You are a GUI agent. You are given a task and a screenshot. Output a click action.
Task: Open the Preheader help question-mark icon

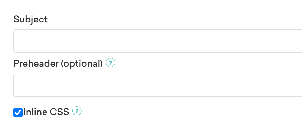[x=111, y=62]
